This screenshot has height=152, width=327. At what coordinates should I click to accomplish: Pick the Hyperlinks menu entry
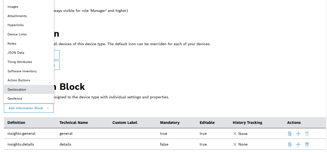pos(16,25)
